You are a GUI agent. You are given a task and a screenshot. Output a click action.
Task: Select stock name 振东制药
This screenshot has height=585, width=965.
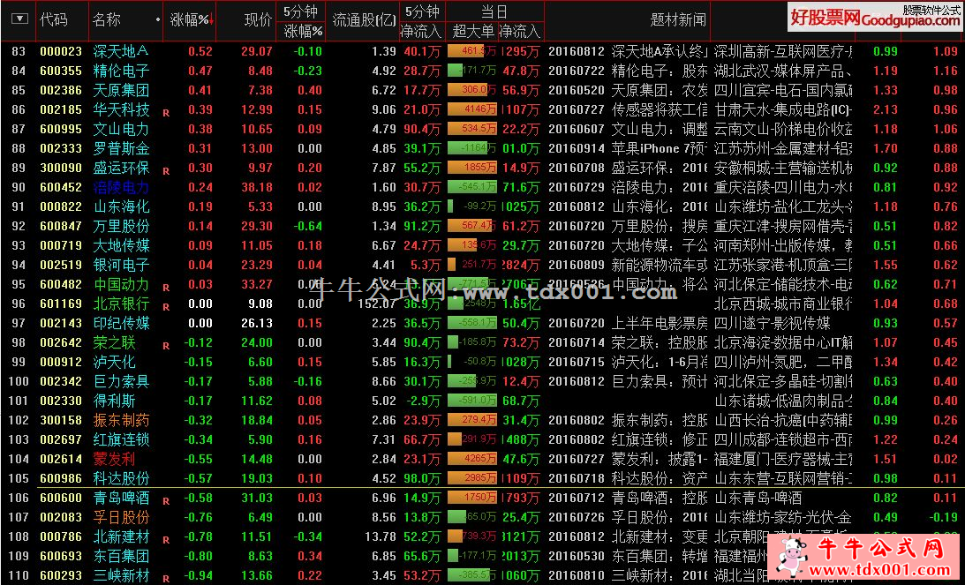click(121, 420)
